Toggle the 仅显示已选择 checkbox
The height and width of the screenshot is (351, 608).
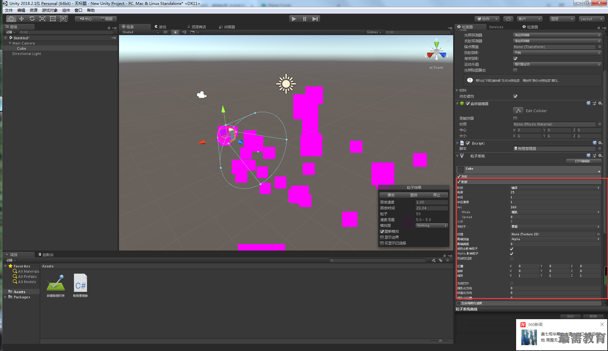pyautogui.click(x=382, y=243)
